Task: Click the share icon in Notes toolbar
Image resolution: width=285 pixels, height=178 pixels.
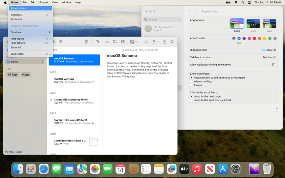Action: (x=165, y=42)
